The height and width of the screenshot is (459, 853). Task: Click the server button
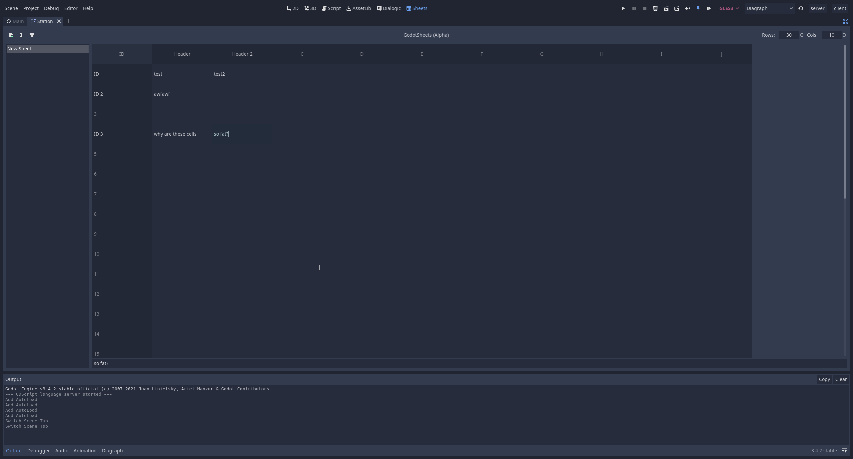tap(817, 8)
